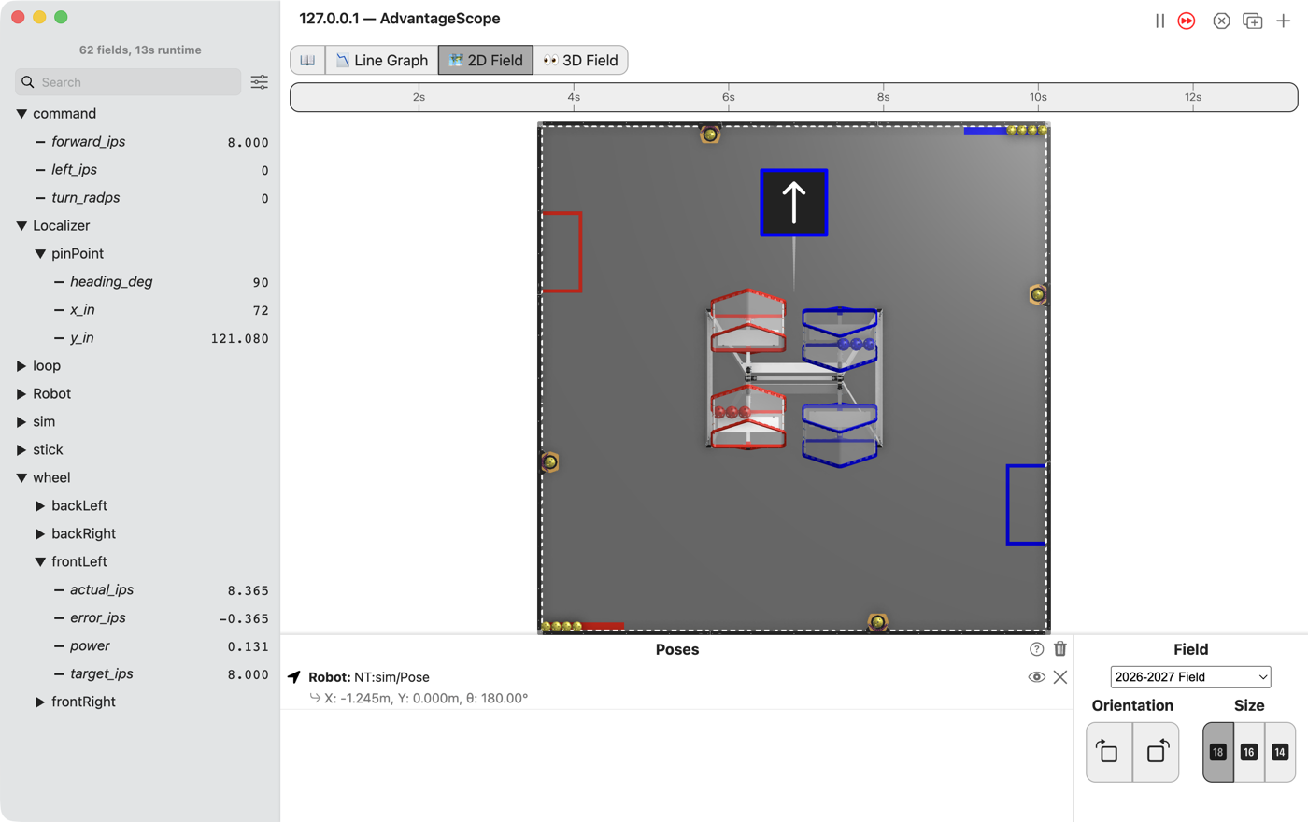Delete all poses with the trash icon
The image size is (1308, 822).
(1060, 648)
